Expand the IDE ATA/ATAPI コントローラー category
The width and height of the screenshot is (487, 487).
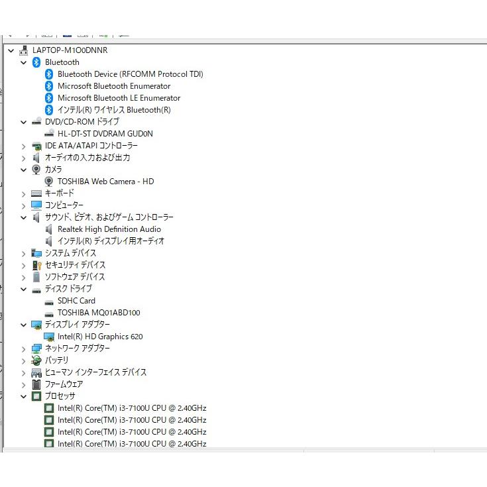[x=24, y=146]
